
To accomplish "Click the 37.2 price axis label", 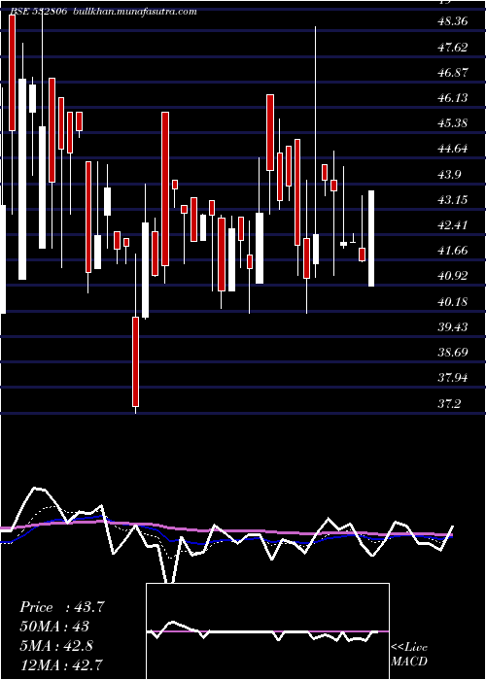I will (x=450, y=404).
